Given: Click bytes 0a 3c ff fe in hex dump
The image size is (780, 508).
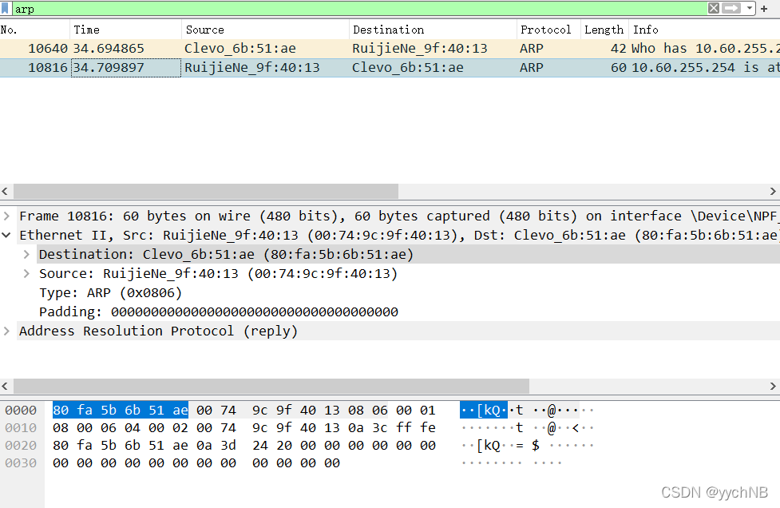Looking at the screenshot, I should tap(391, 427).
